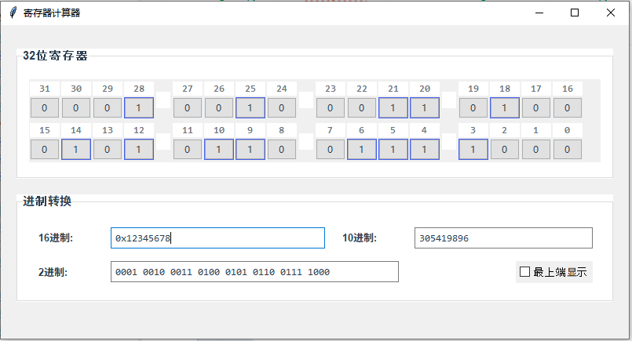Focus the 10进制 decimal input field
This screenshot has width=632, height=341.
click(503, 238)
